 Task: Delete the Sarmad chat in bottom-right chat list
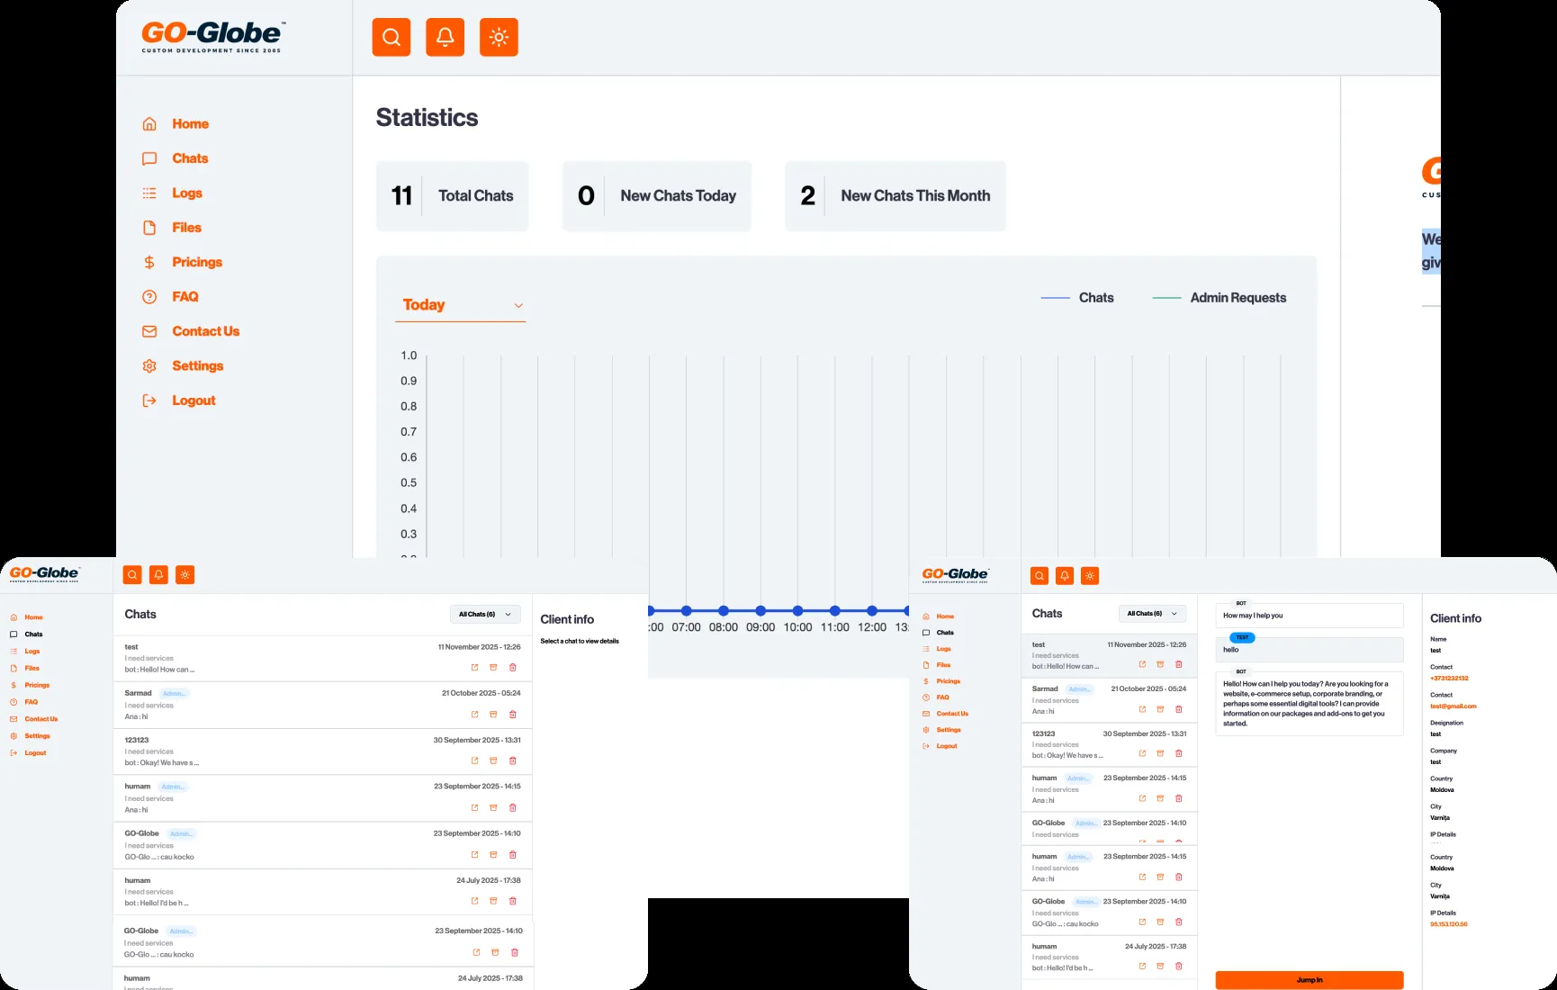coord(1179,709)
